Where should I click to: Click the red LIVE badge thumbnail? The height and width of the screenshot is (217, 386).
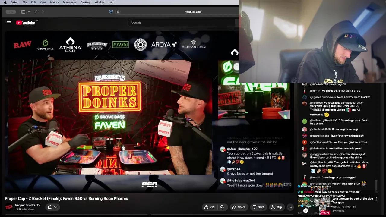tap(325, 213)
